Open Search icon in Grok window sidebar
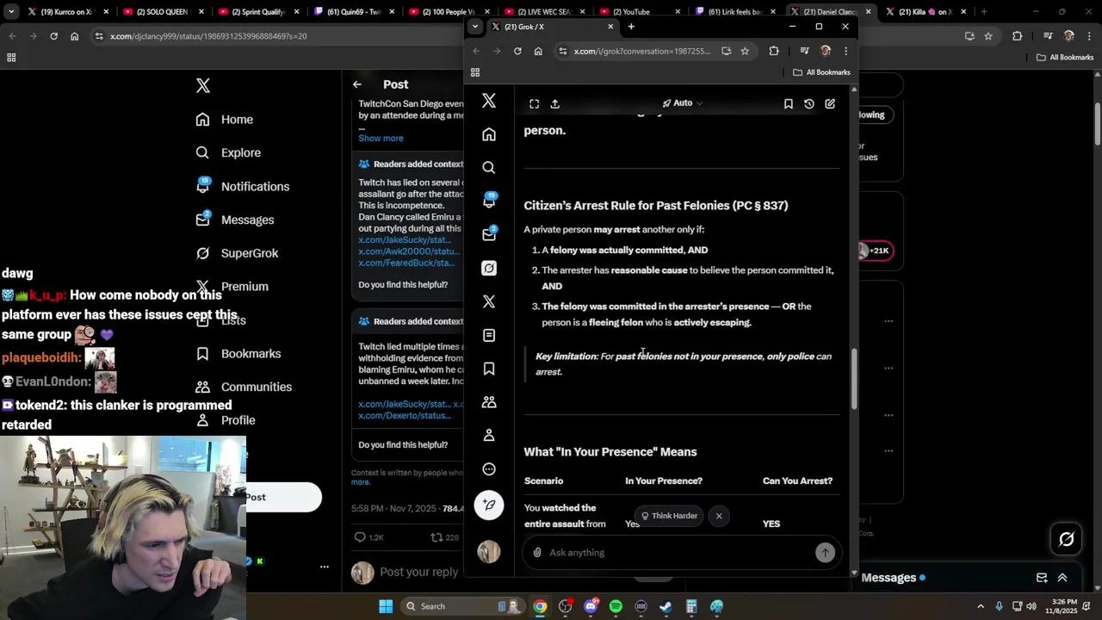 pyautogui.click(x=489, y=168)
